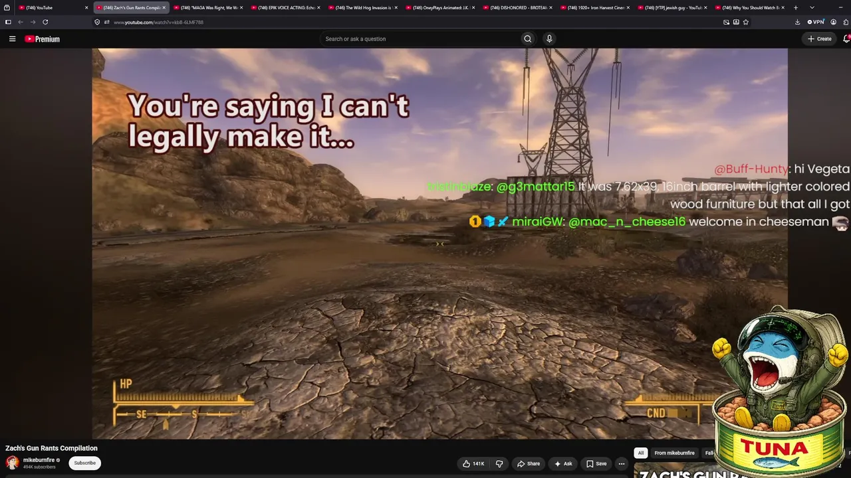Go to YouTube Premium home logo
Viewport: 851px width, 478px height.
coord(42,39)
